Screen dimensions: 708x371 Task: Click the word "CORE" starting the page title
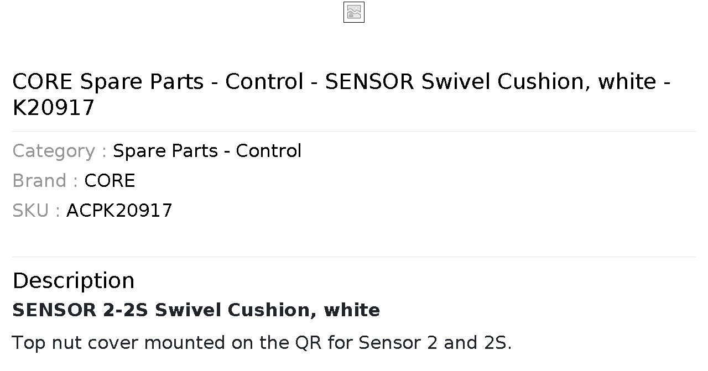coord(43,82)
